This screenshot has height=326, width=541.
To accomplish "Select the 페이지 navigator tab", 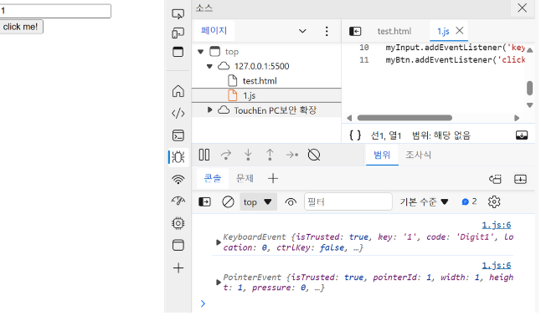I will coord(214,31).
